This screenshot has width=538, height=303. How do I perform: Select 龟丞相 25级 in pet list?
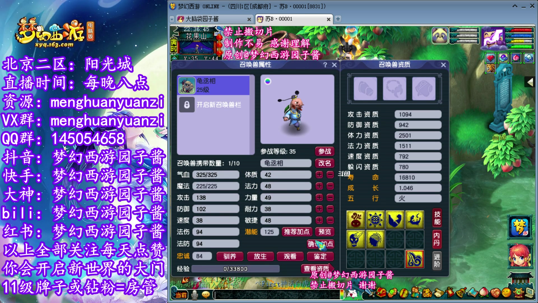pos(214,85)
